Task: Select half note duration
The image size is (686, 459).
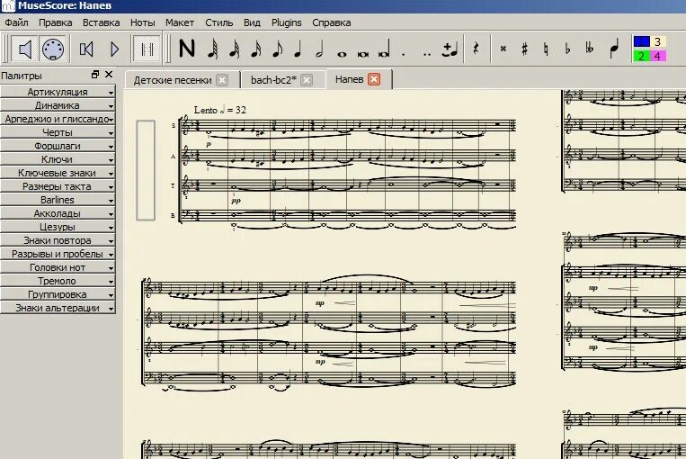Action: [320, 49]
